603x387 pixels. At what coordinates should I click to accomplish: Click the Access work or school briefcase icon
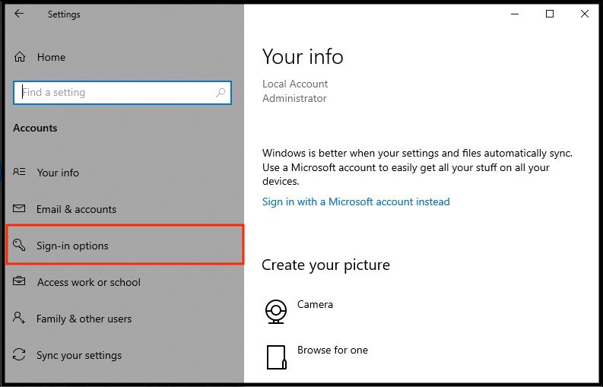[19, 281]
